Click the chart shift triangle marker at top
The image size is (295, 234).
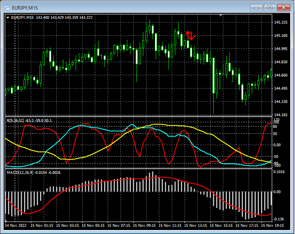(221, 15)
